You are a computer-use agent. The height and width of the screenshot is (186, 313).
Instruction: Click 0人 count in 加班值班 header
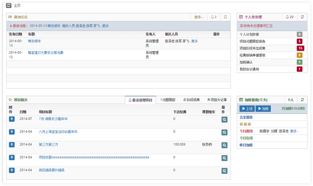(x=291, y=99)
